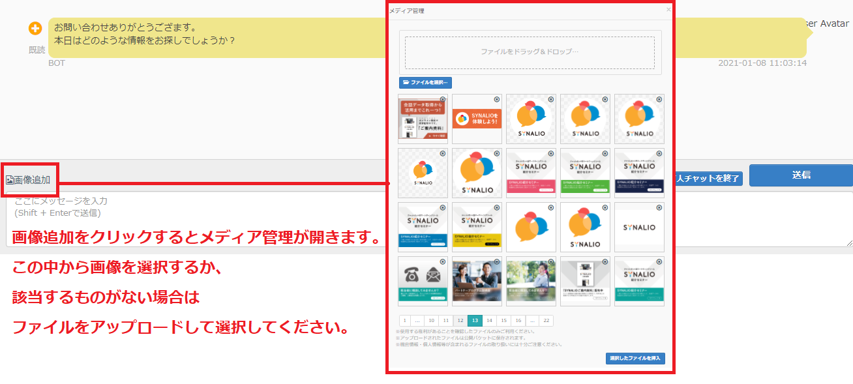Click the ファイルをドラッグ&ドロップ drop zone

(530, 52)
